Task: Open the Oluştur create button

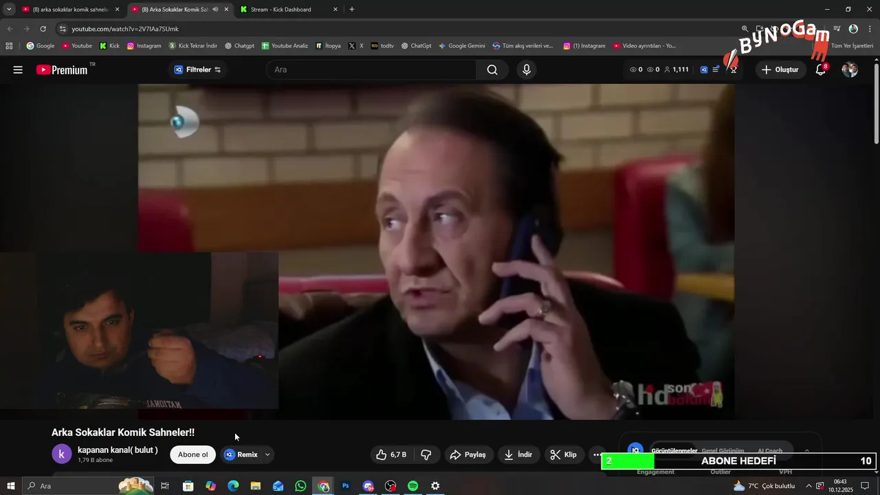Action: (x=781, y=69)
